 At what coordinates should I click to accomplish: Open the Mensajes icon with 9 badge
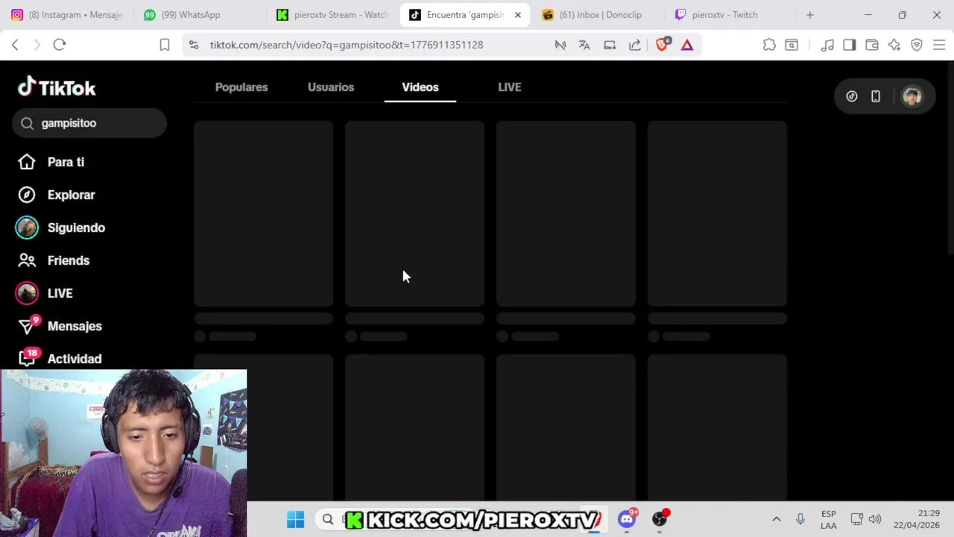point(28,326)
